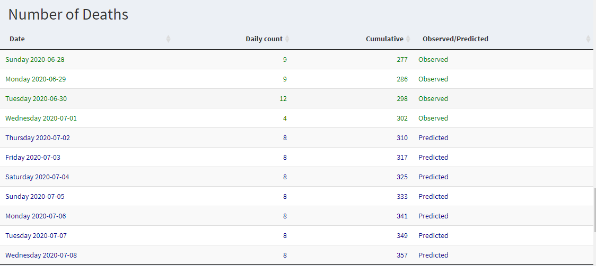The image size is (596, 266).
Task: Click cumulative value 317 on Friday row
Action: 402,157
